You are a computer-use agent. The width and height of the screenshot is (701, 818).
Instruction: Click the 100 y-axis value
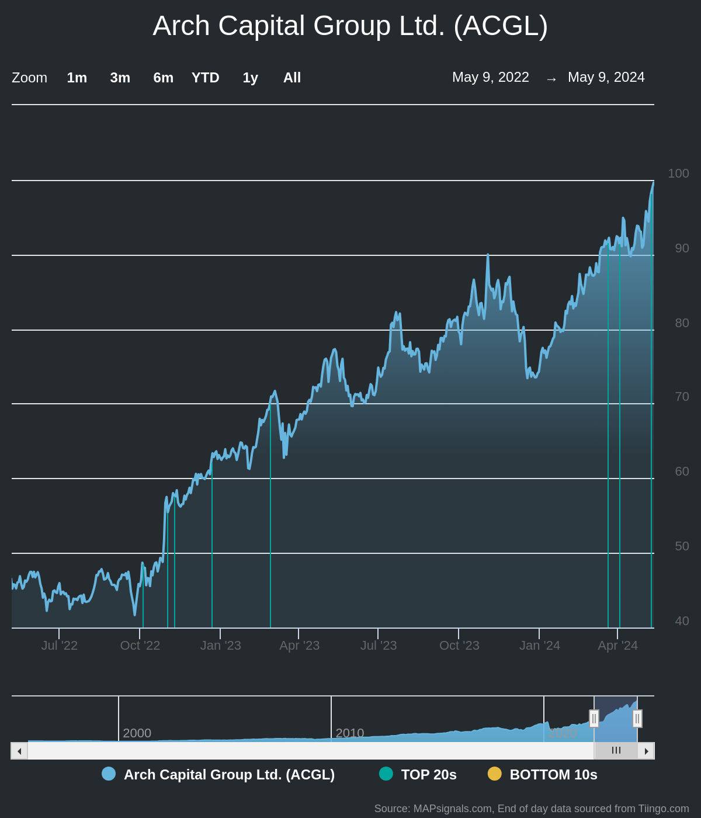[x=678, y=174]
